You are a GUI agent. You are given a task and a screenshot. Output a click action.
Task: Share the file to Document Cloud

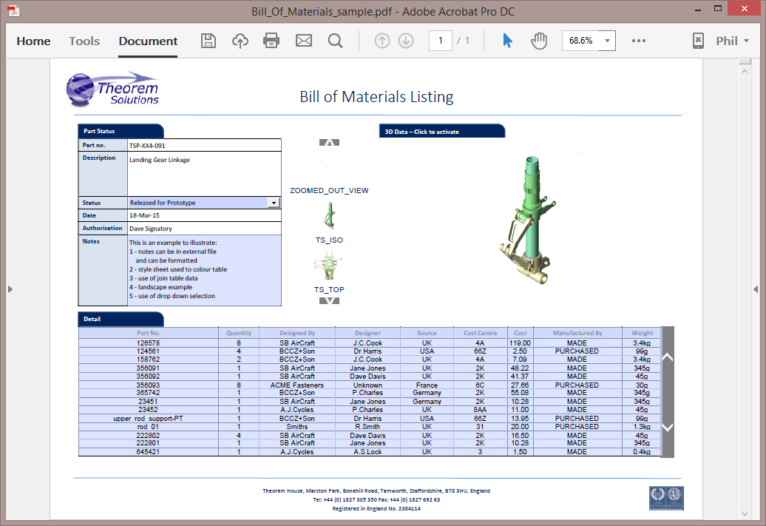coord(240,41)
